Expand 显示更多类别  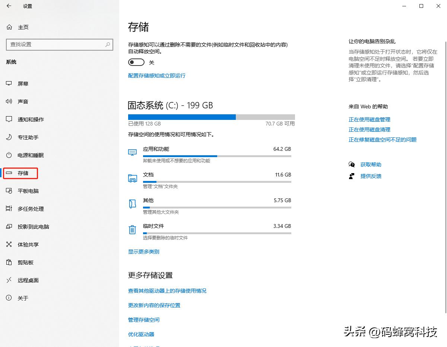(144, 251)
